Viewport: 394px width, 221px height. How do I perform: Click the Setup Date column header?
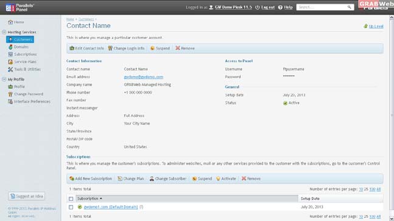point(310,199)
